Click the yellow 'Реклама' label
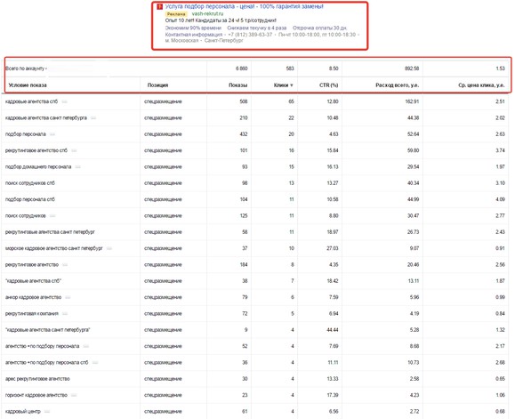 point(176,14)
